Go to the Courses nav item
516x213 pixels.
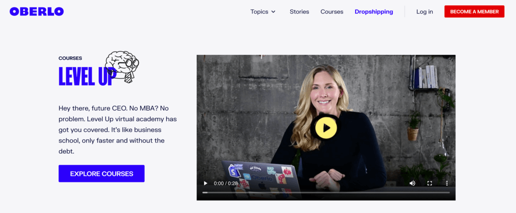point(332,12)
